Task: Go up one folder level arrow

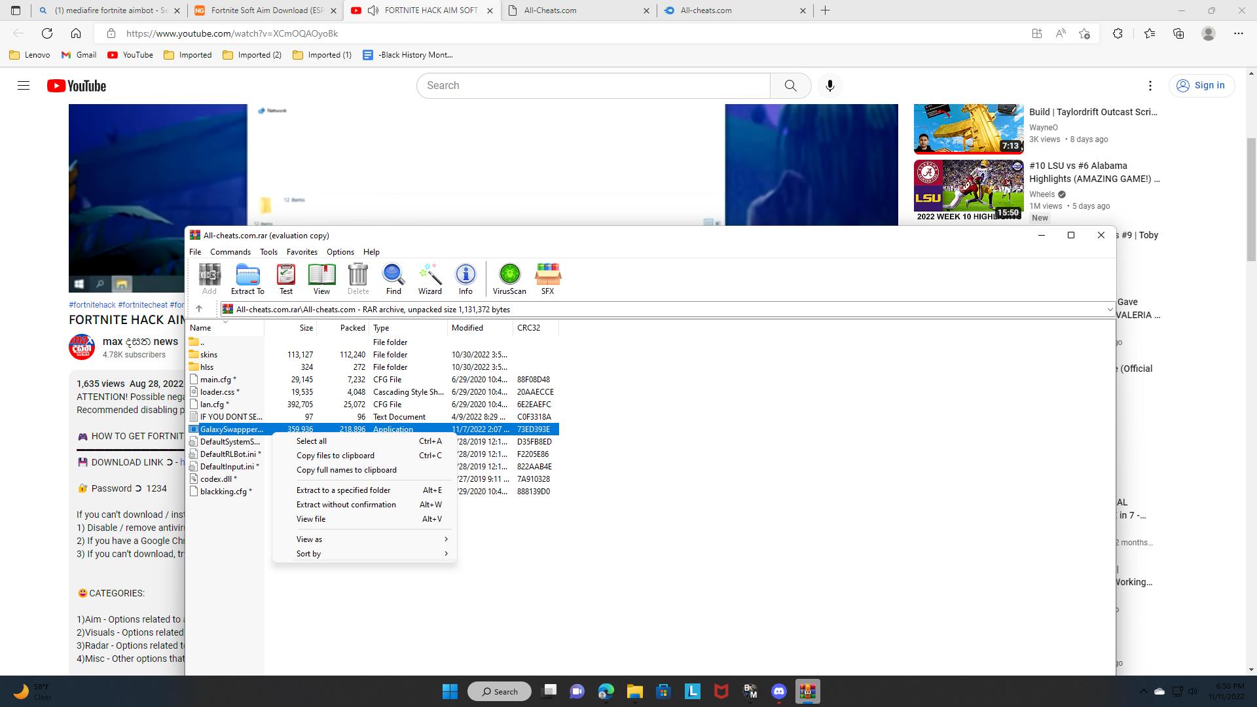Action: coord(199,309)
